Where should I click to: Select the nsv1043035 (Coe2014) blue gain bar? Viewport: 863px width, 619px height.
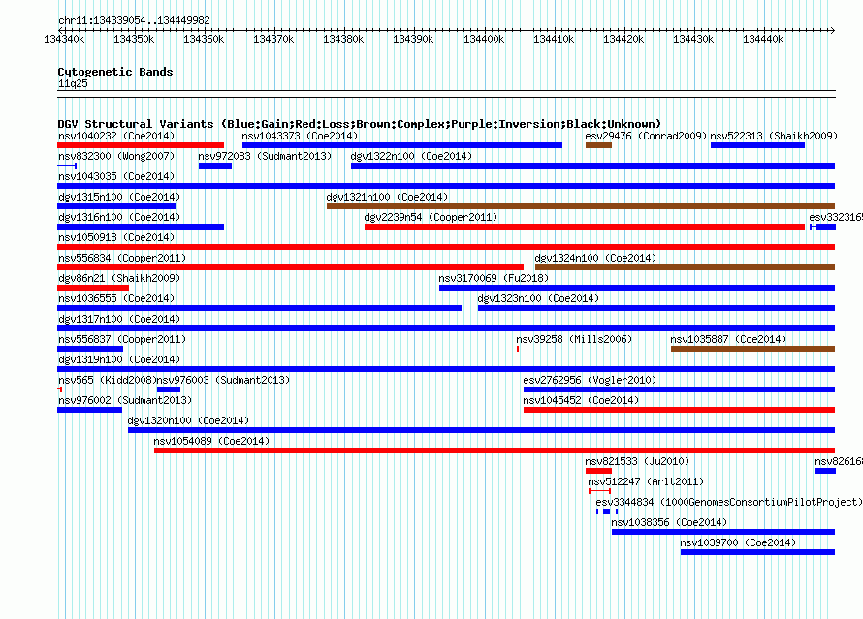click(x=446, y=186)
